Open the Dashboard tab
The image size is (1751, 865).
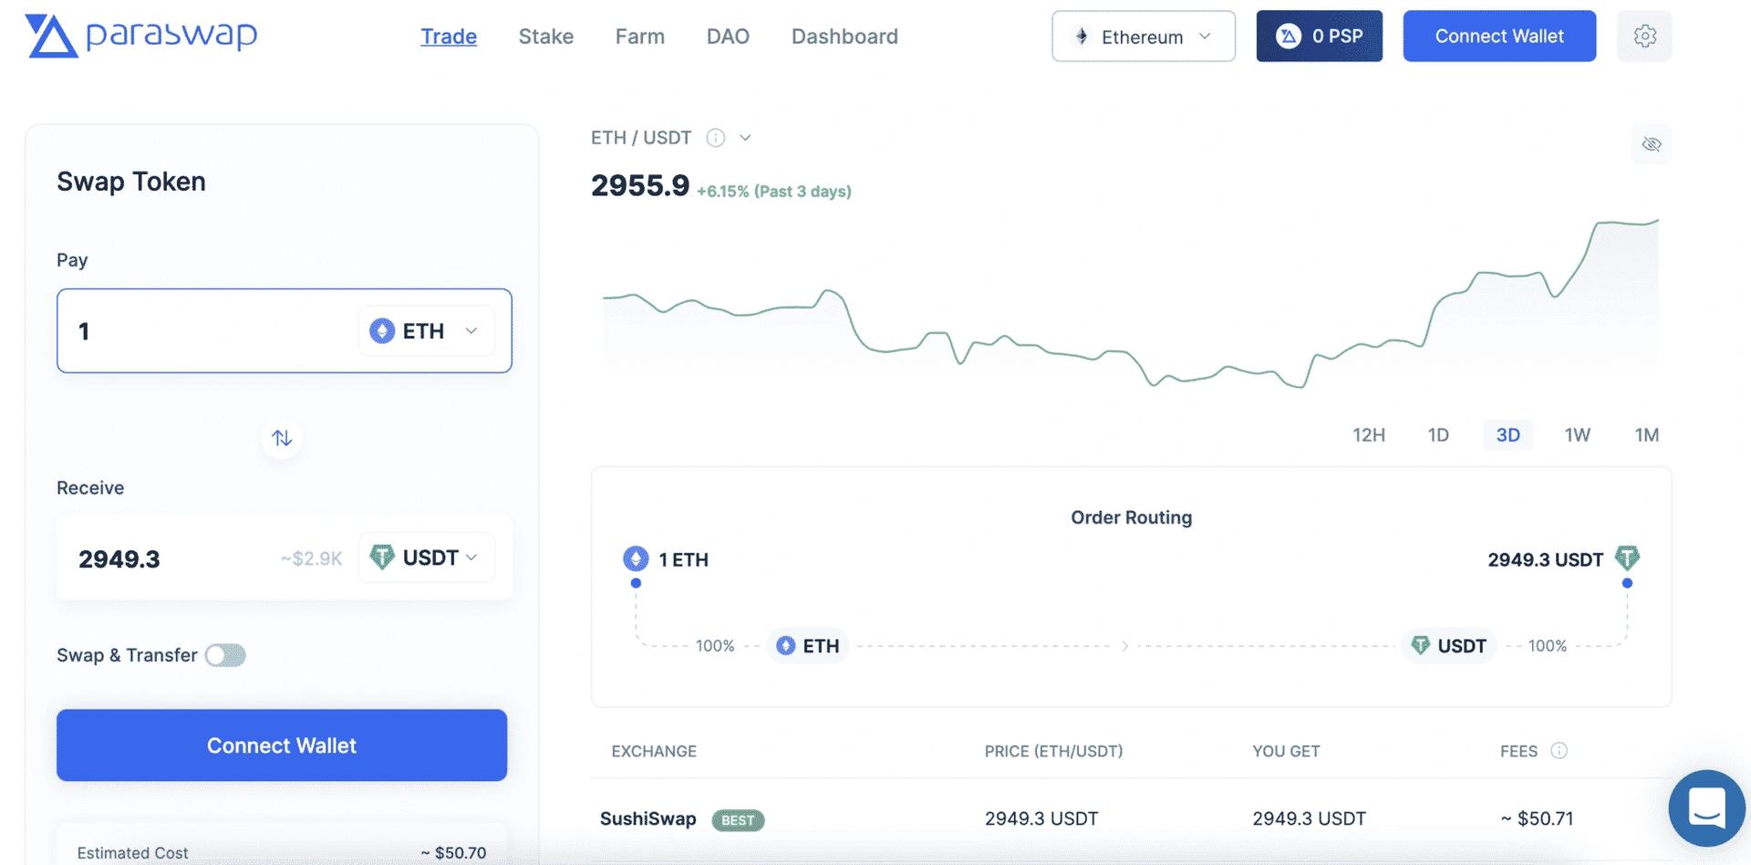click(x=844, y=36)
